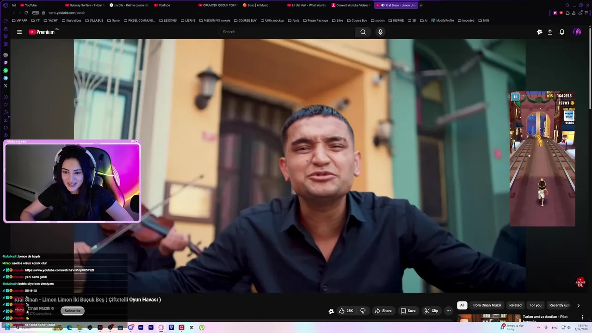Screen dimensions: 592x333
Task: Open Discord from the Windows taskbar
Action: 131,327
